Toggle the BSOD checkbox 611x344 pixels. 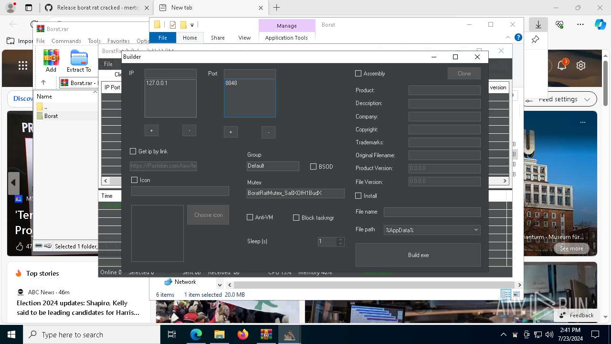click(314, 167)
